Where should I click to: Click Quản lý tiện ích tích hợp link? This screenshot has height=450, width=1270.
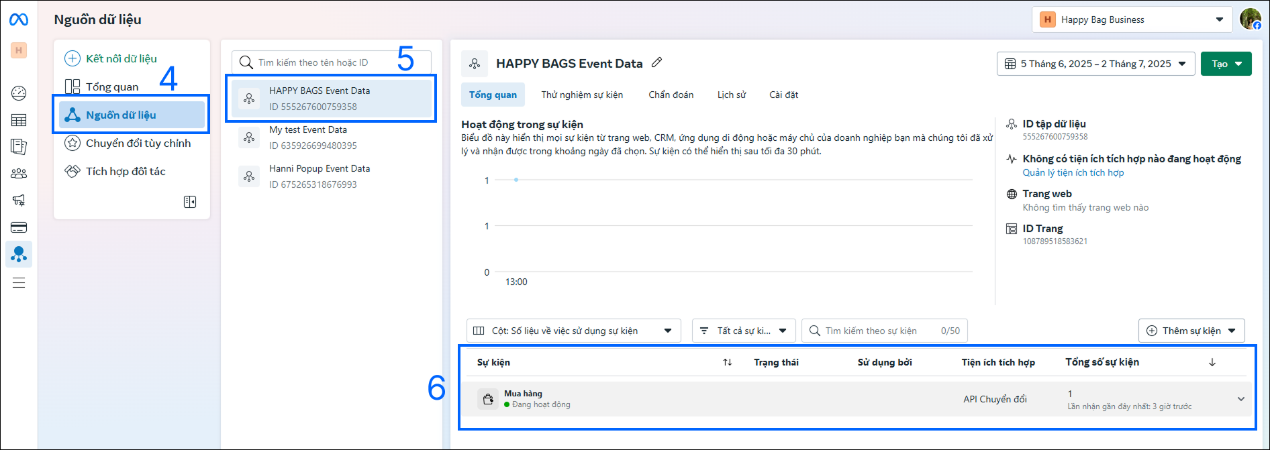(x=1073, y=172)
